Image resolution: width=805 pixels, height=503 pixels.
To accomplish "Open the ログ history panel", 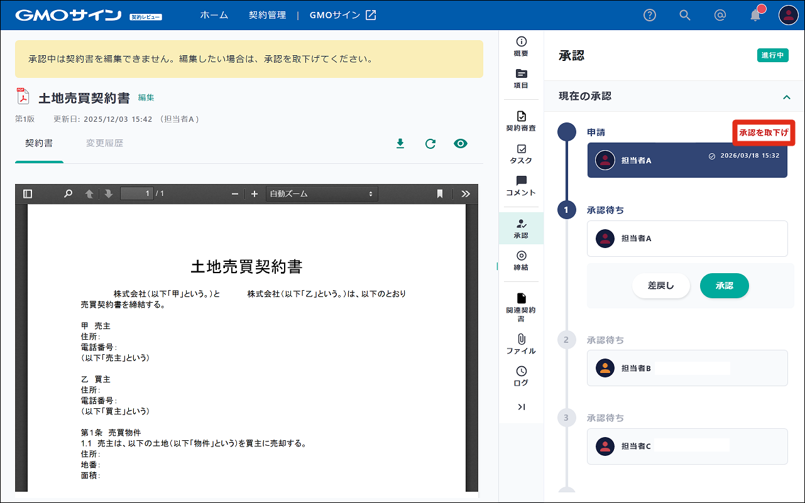I will [521, 376].
